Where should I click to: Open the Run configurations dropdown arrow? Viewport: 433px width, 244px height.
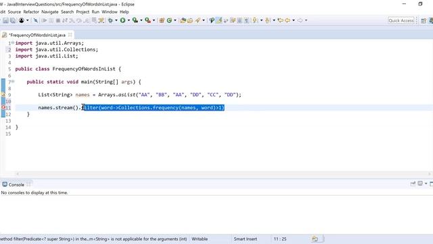tap(129, 20)
